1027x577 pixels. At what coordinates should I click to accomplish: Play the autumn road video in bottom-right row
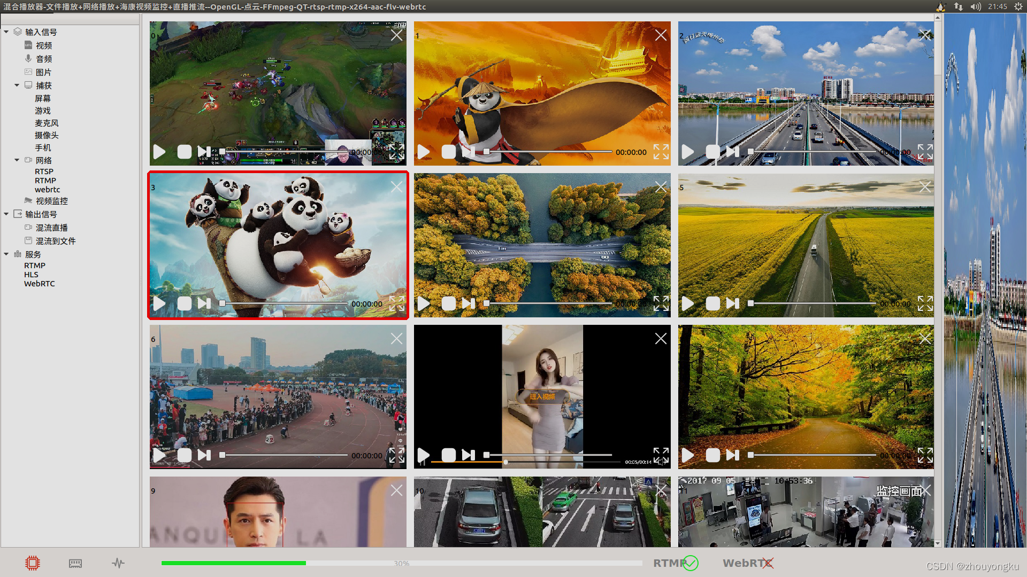coord(687,455)
